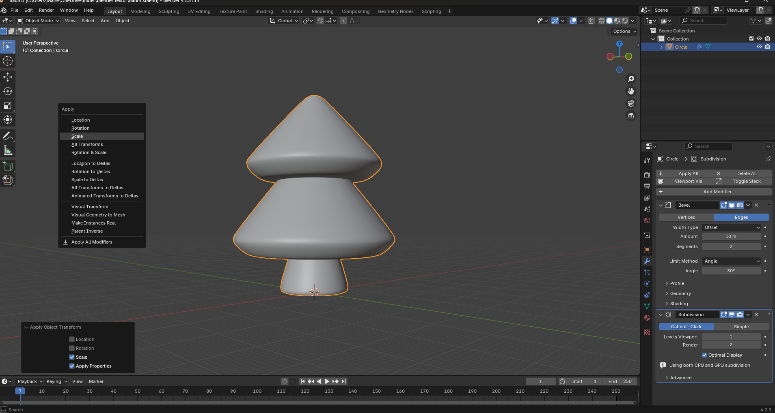
Task: Select the Simple subdivision button
Action: pyautogui.click(x=741, y=327)
